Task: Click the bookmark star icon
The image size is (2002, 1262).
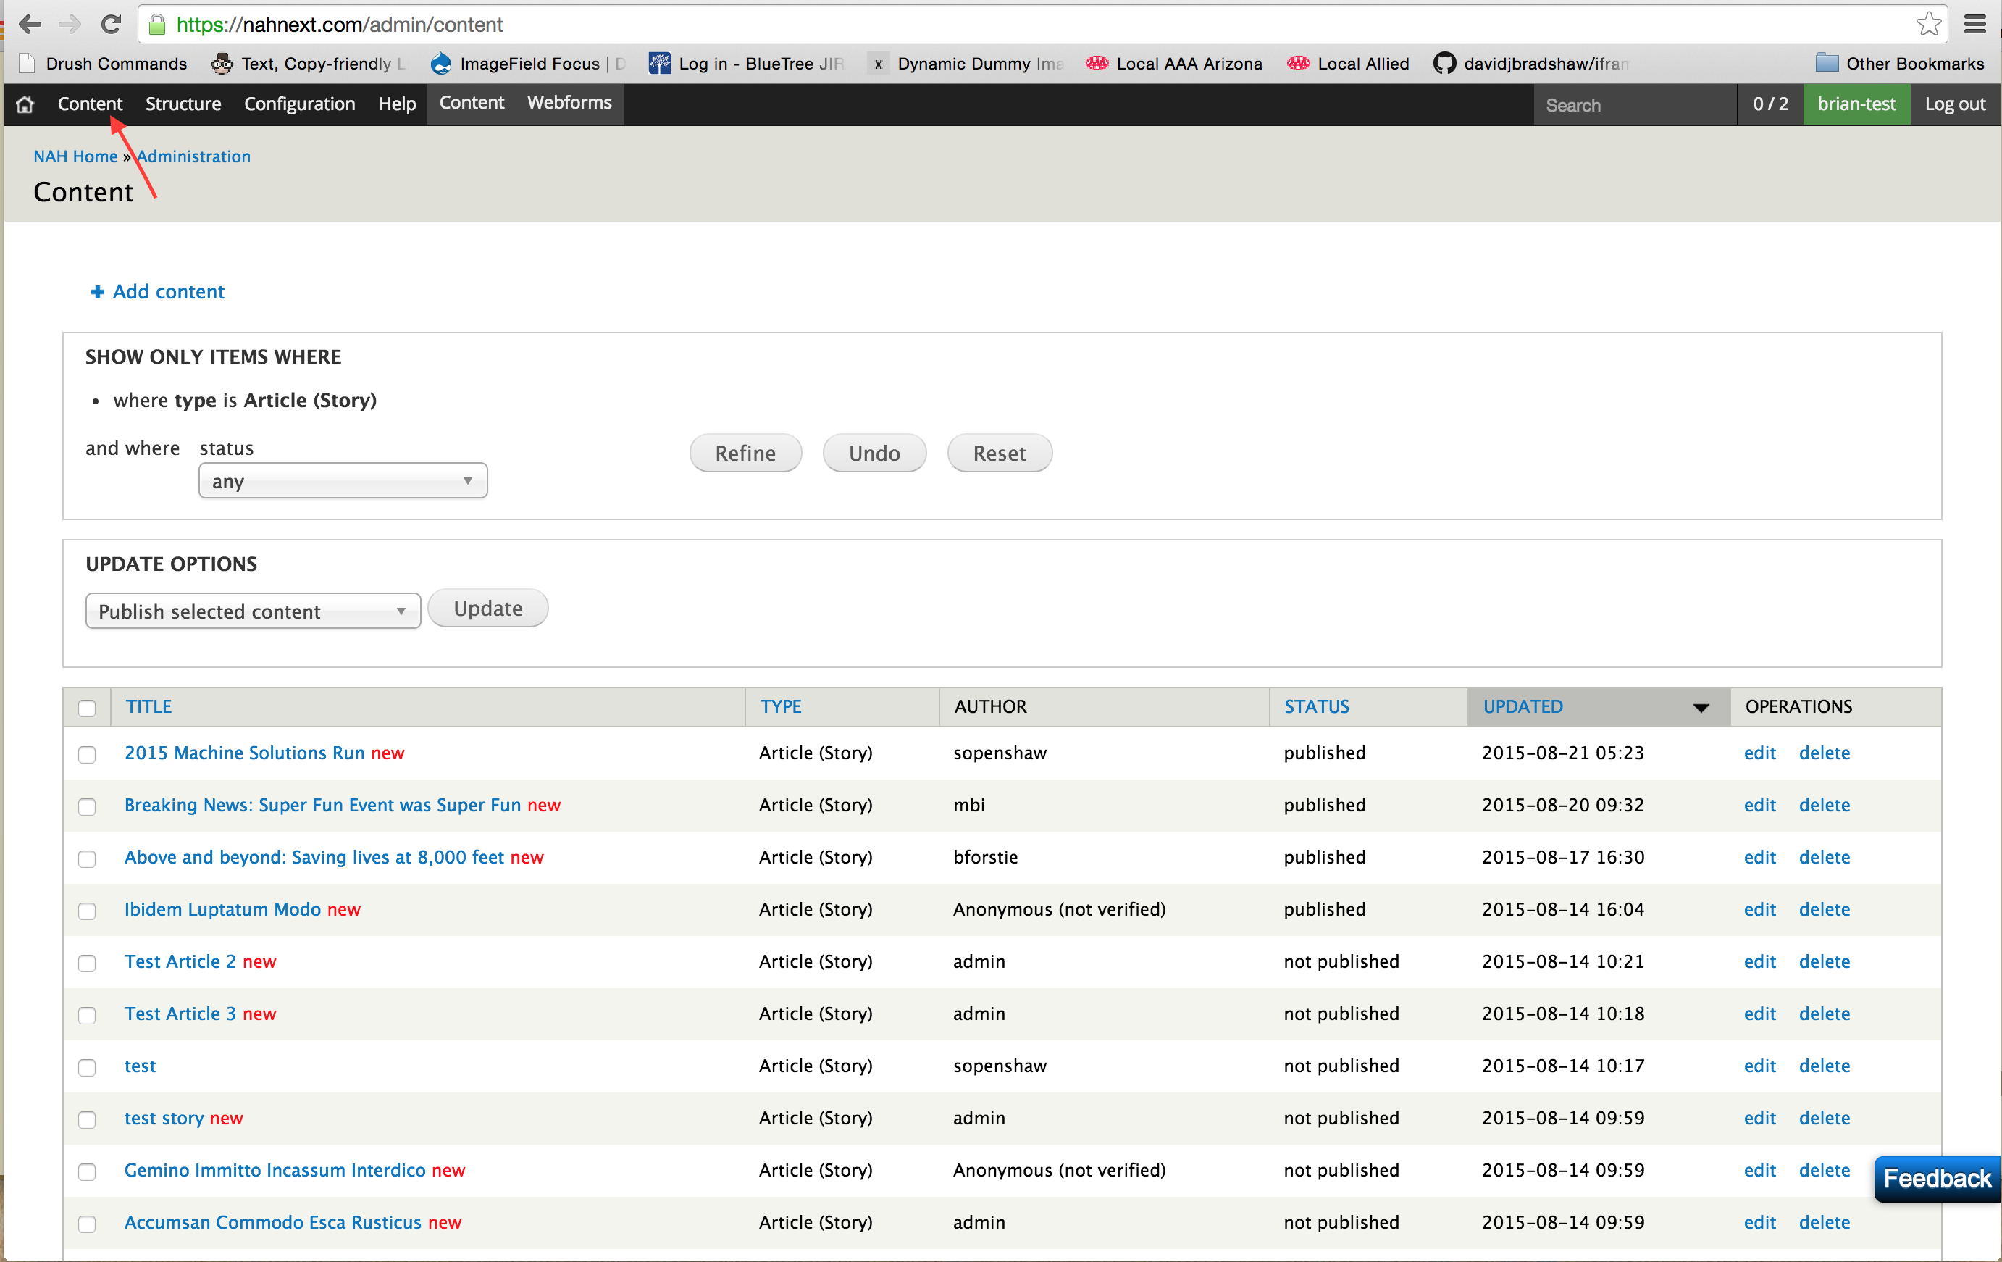Action: pyautogui.click(x=1929, y=24)
